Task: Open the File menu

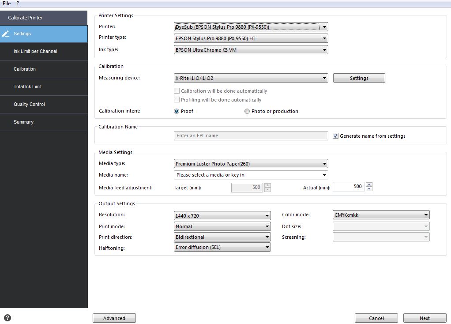Action: [6, 3]
